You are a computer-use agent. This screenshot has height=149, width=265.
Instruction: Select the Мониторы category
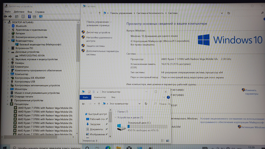point(21,89)
